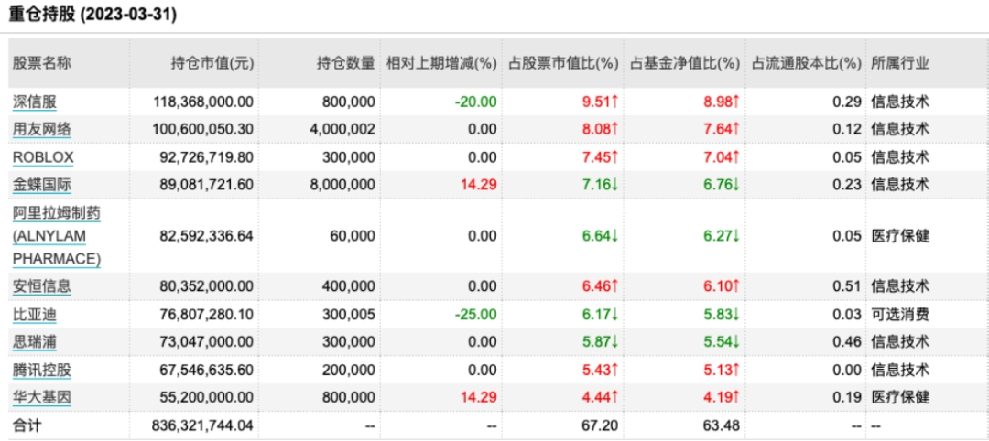989x441 pixels.
Task: Open the ROBLOX stock link
Action: (43, 157)
